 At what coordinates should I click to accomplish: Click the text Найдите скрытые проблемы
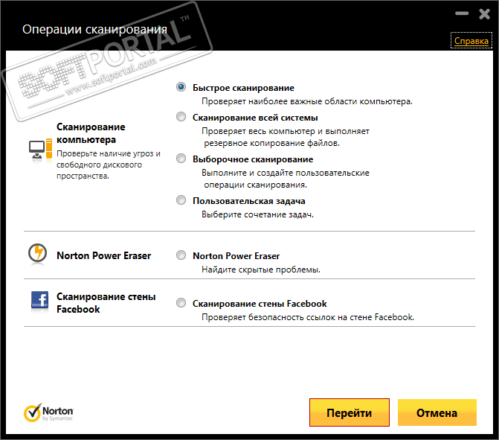coord(261,270)
